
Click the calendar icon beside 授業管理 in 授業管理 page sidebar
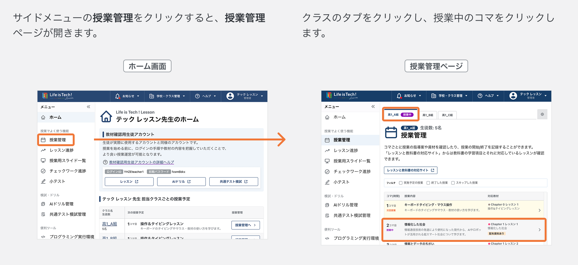pyautogui.click(x=327, y=140)
